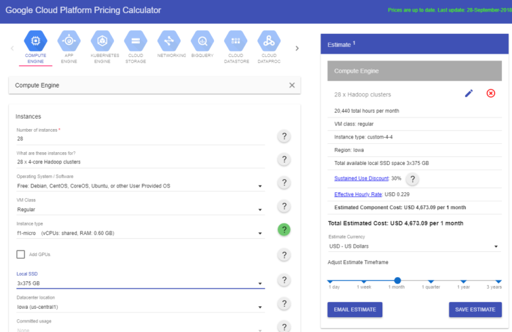The width and height of the screenshot is (512, 332).
Task: Choose the Kubernetes Engine icon
Action: (102, 41)
